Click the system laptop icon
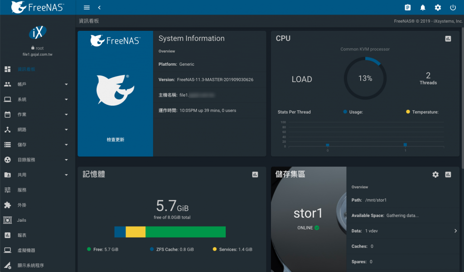Screen dimensions: 464x272 (7, 99)
